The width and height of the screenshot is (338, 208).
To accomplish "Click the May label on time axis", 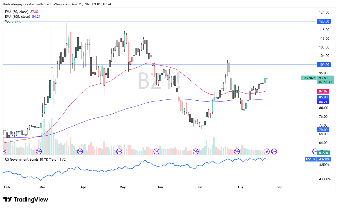I will point(123,187).
